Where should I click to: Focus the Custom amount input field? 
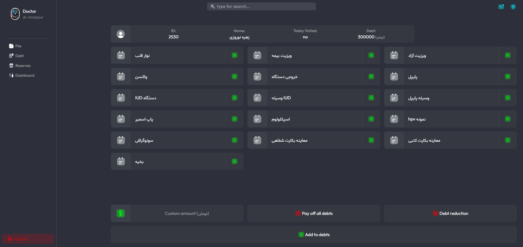click(x=187, y=214)
